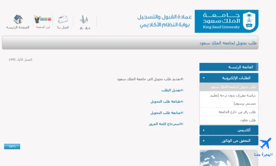This screenshot has width=276, height=166.
Task: Click the arrow on أكاديمي header
Action: pyautogui.click(x=204, y=130)
